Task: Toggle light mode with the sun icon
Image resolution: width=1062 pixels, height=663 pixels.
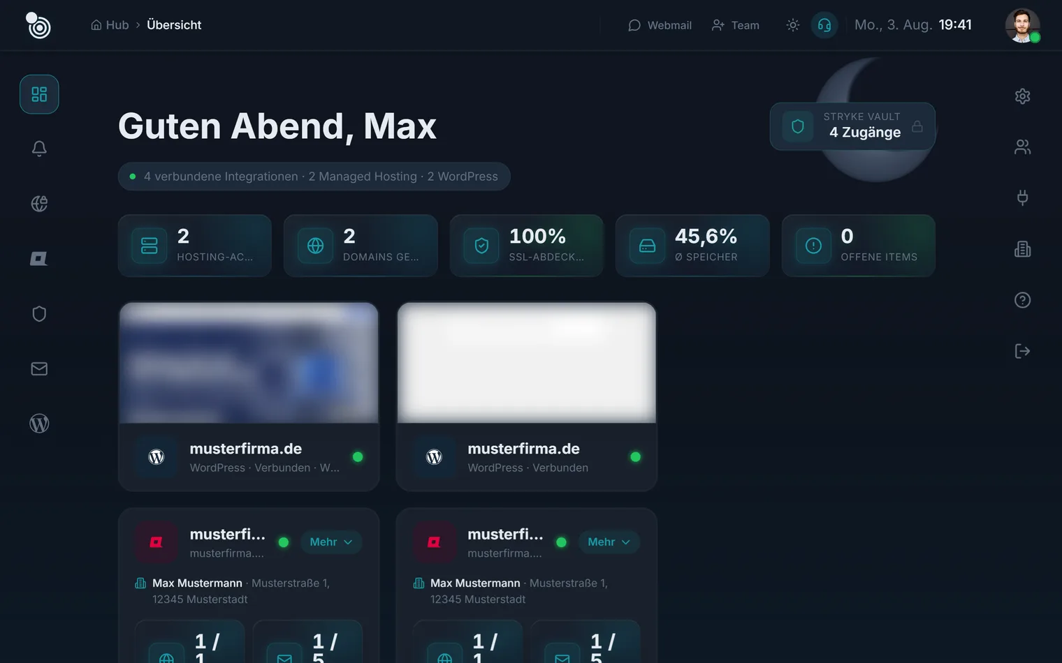Action: (792, 25)
